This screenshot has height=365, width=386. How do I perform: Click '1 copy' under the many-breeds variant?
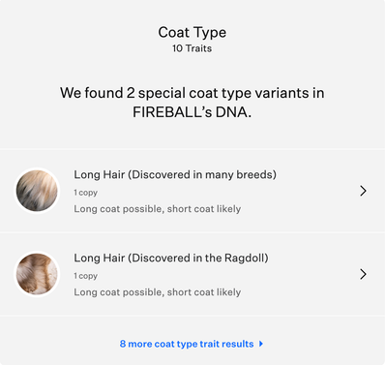85,193
